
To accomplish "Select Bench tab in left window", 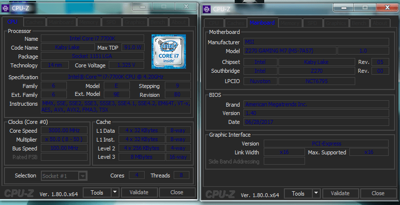I will point(157,22).
